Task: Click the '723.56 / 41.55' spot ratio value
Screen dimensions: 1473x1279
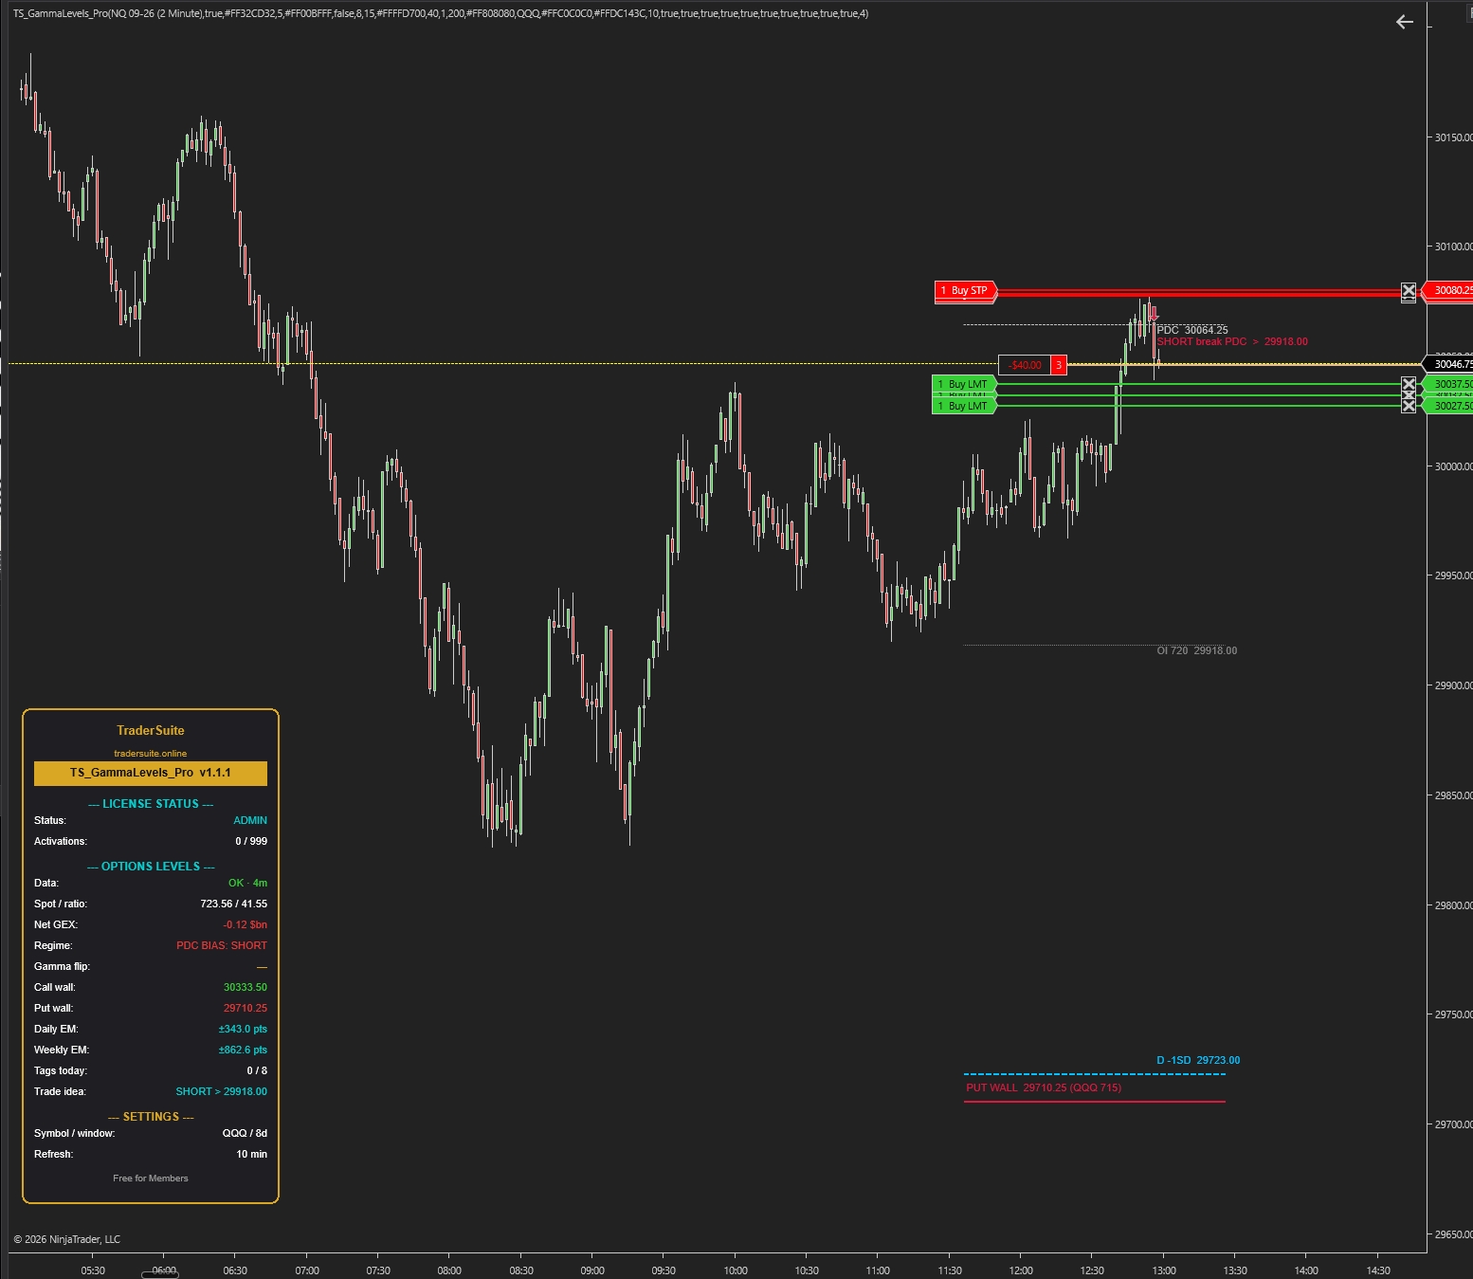Action: click(x=233, y=904)
